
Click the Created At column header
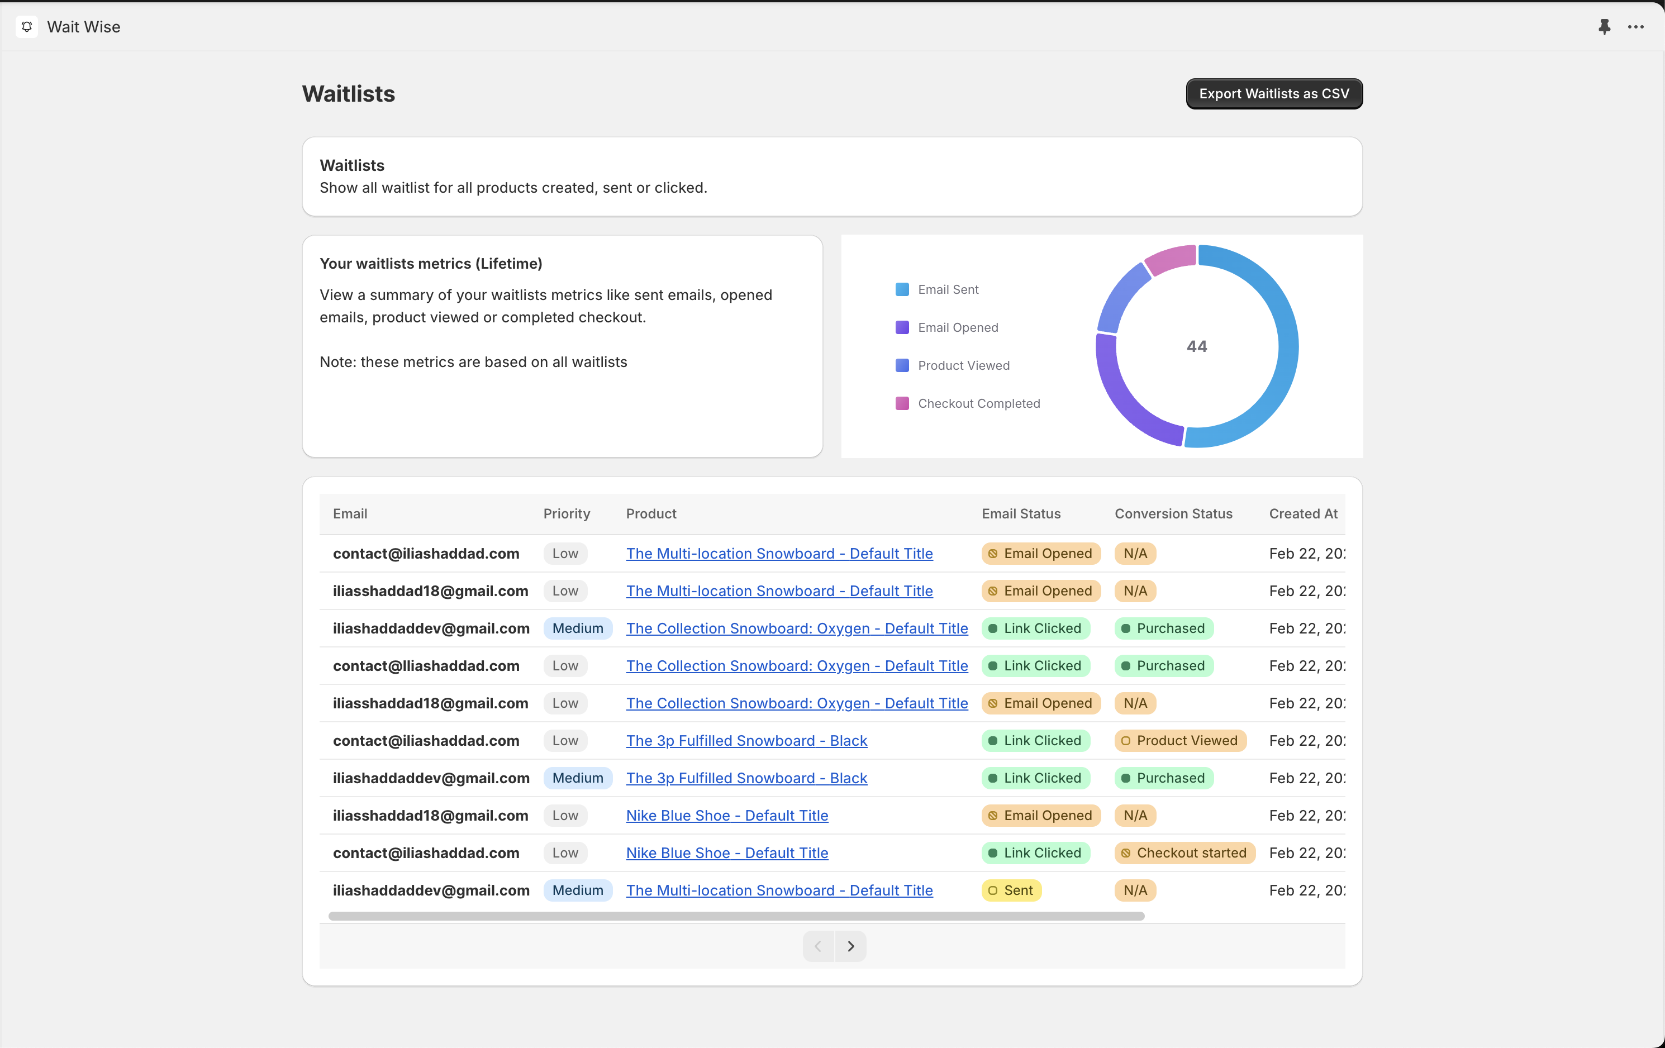coord(1304,513)
